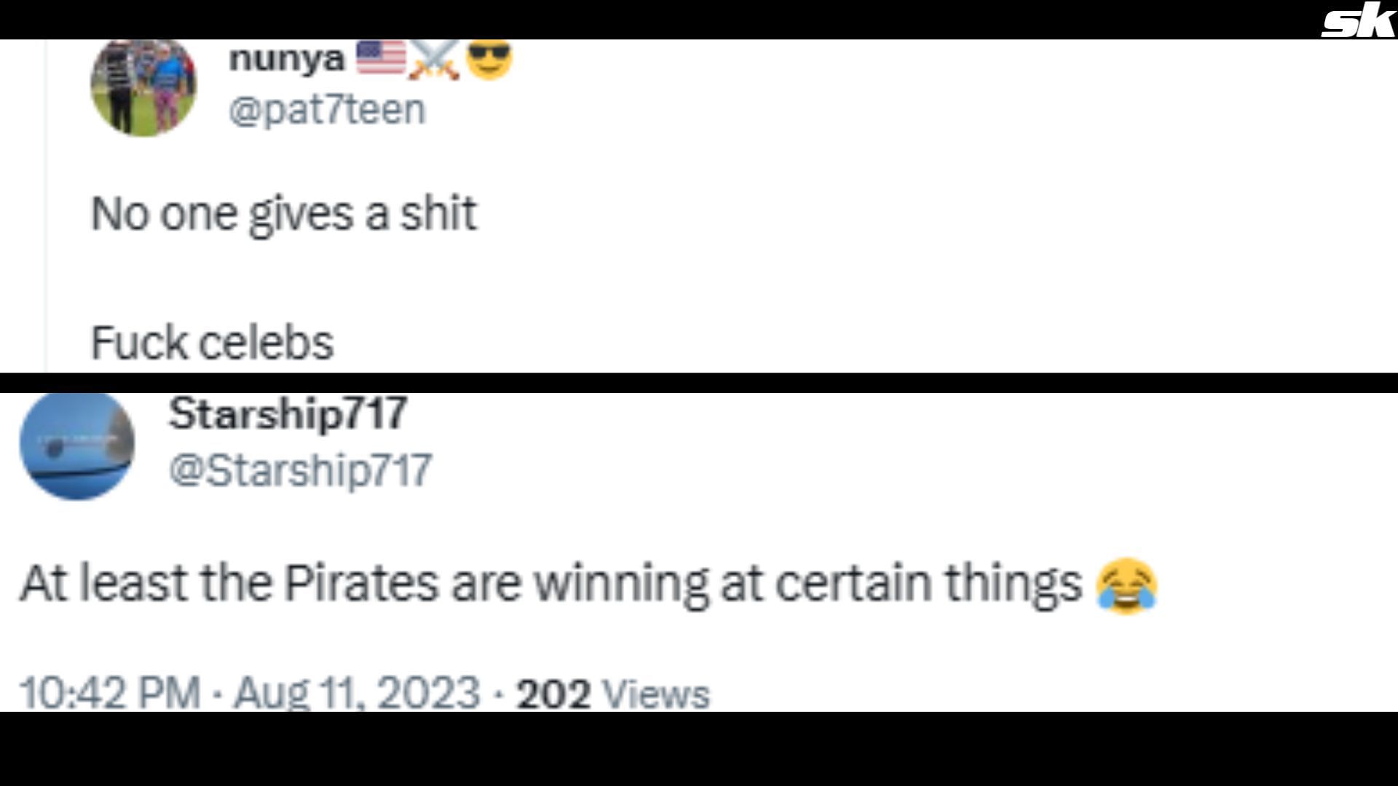Open nunya's profile picture
The height and width of the screenshot is (786, 1398).
click(143, 87)
